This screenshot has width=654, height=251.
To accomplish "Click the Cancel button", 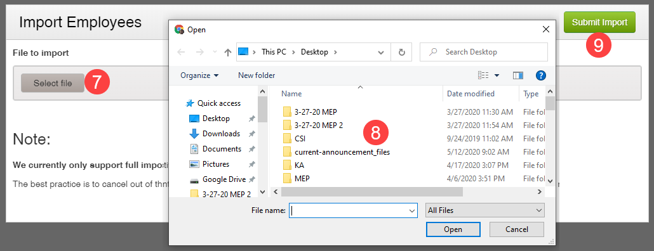I will pyautogui.click(x=517, y=229).
